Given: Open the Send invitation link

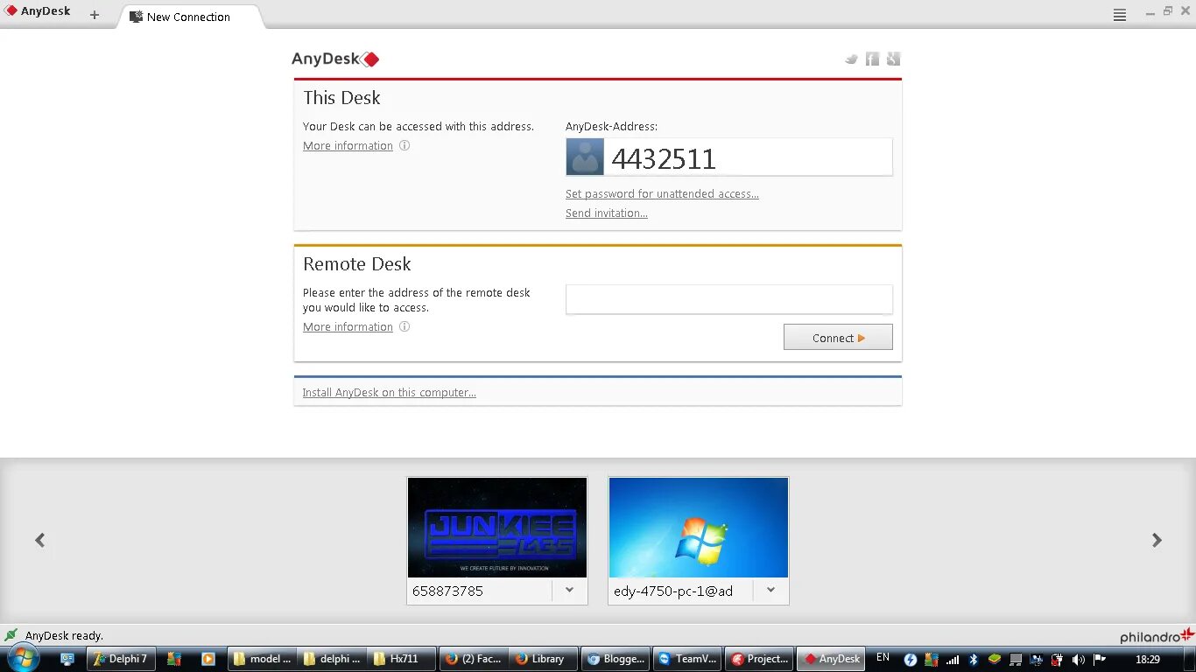Looking at the screenshot, I should coord(607,213).
